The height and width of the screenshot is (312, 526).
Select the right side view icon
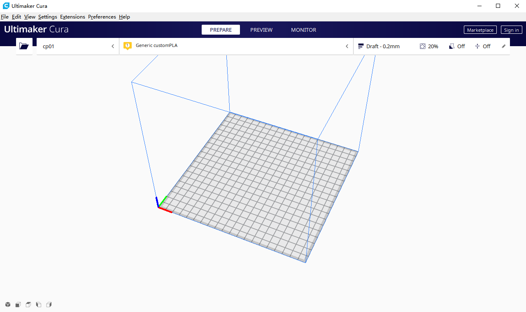(49, 305)
